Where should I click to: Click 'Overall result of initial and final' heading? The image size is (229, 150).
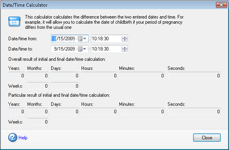click(57, 59)
